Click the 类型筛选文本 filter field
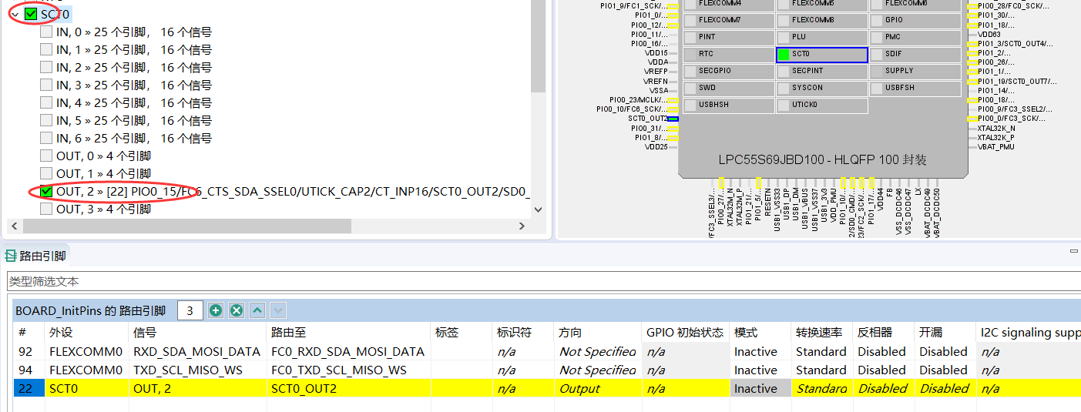Viewport: 1081px width, 412px height. click(543, 282)
